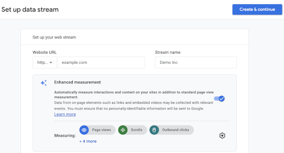Click the Scrolls green icon
Image resolution: width=284 pixels, height=153 pixels.
pos(123,130)
